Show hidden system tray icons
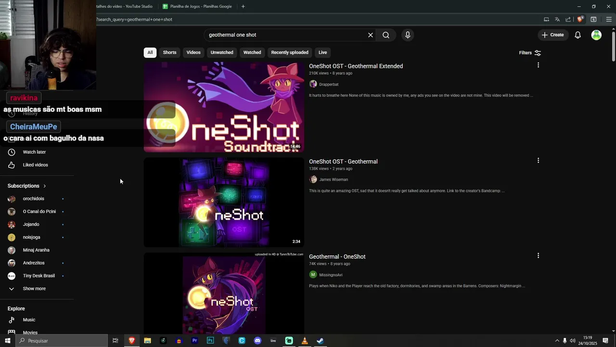616x347 pixels. point(557,341)
